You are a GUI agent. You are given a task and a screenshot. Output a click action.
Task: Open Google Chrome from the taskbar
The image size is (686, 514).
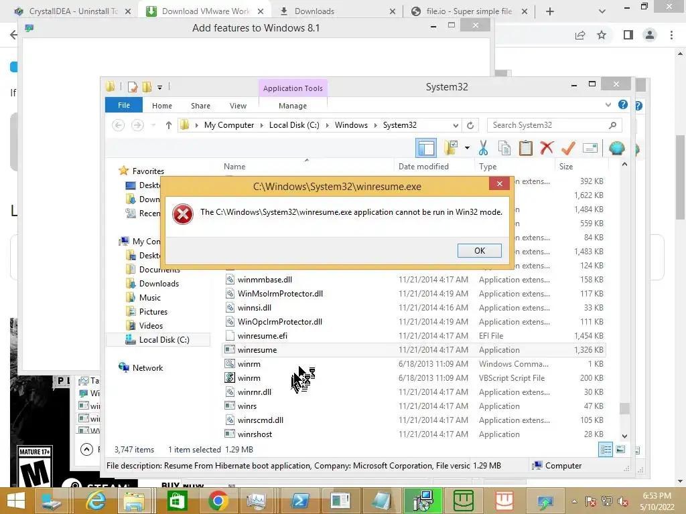click(218, 501)
